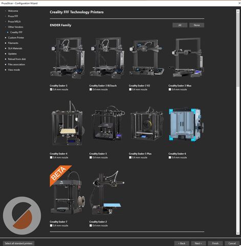This screenshot has height=246, width=241.
Task: Enable Ender-6 0.4 mm nozzle checkbox
Action: [170, 157]
